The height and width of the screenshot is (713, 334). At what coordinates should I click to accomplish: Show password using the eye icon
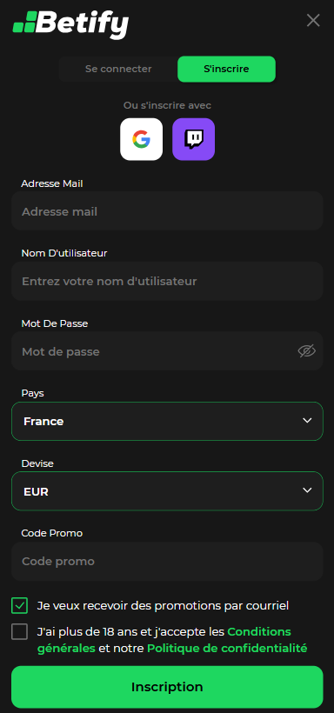click(x=307, y=351)
